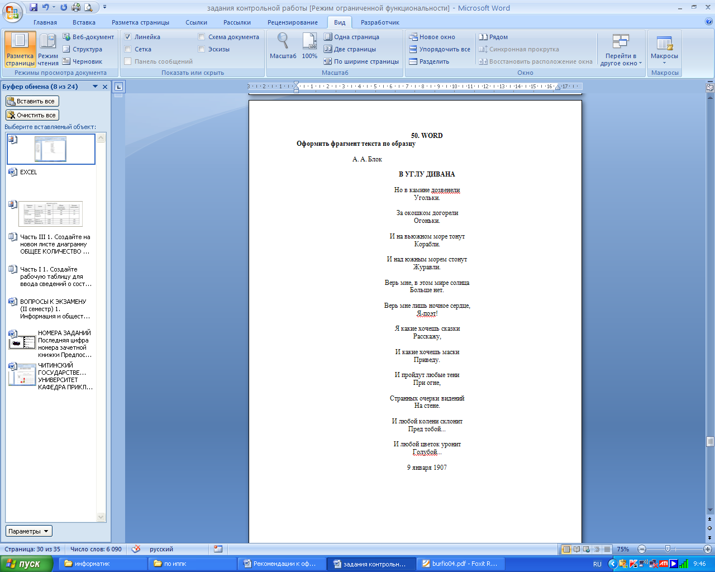Click Очистить все button
The height and width of the screenshot is (572, 715).
coord(32,115)
